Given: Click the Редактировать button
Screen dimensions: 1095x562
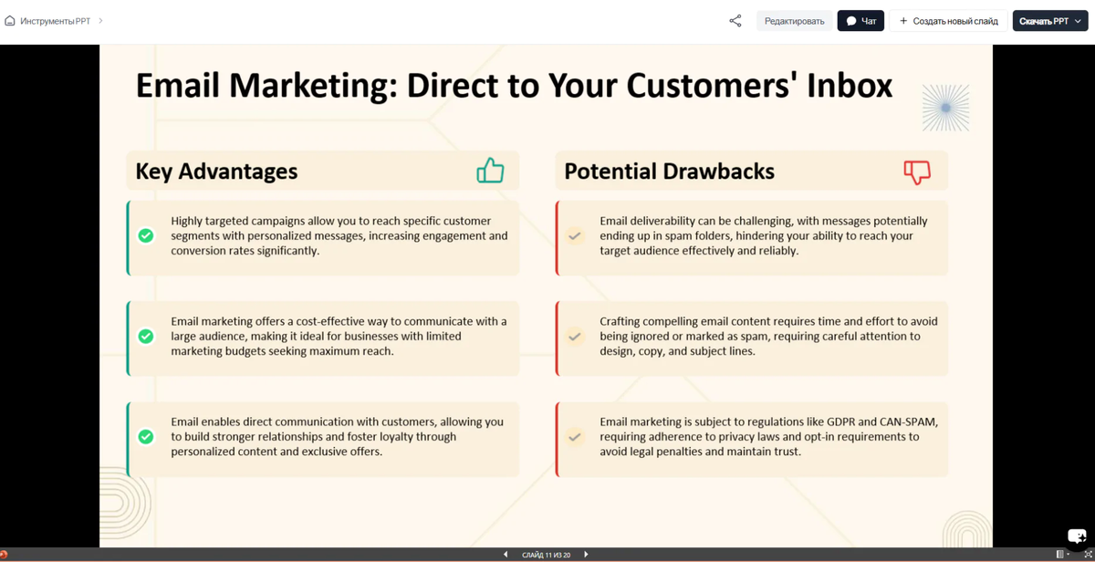Looking at the screenshot, I should point(794,20).
